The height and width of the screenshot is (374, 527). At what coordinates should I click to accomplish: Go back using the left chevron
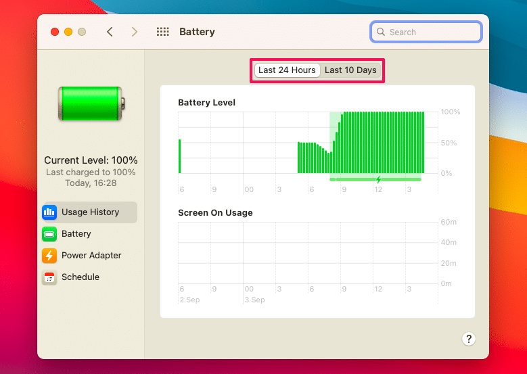110,32
